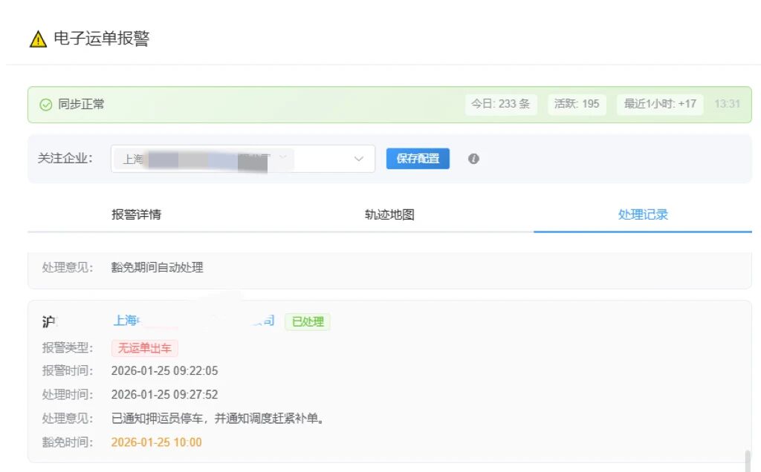The height and width of the screenshot is (472, 761).
Task: Switch to the 报警详情 tab
Action: [137, 214]
